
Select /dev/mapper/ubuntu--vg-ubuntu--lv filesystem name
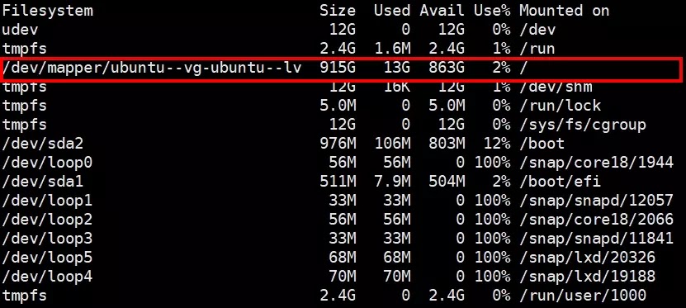pos(152,68)
